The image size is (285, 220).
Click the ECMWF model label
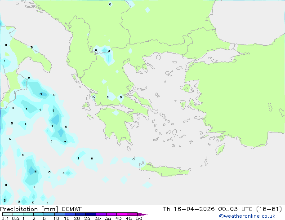(72, 209)
